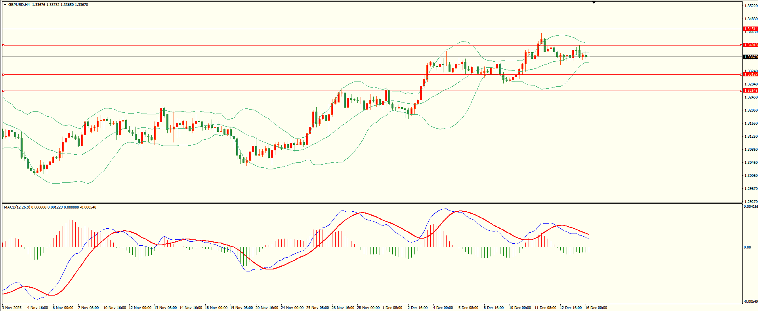Click the black 1.33670 current price label
758x311 pixels.
click(750, 57)
